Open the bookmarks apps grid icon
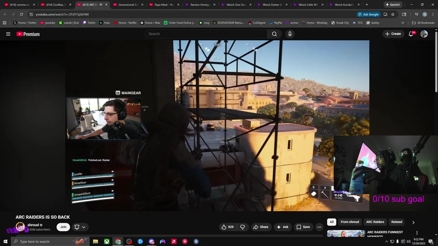The image size is (438, 246). (4, 23)
